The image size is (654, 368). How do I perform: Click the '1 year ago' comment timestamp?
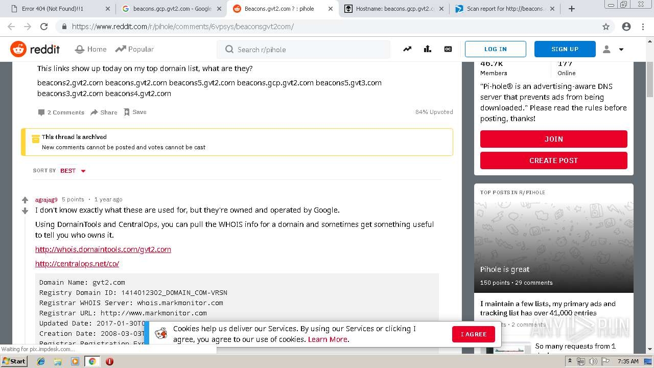click(108, 200)
